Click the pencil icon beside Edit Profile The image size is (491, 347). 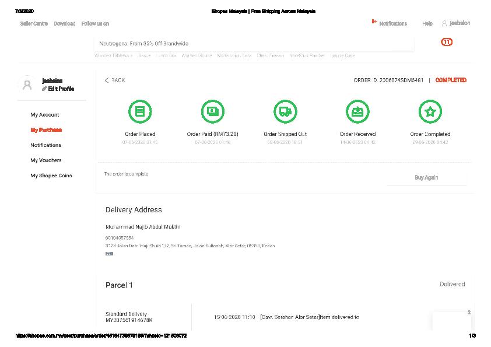[x=44, y=89]
